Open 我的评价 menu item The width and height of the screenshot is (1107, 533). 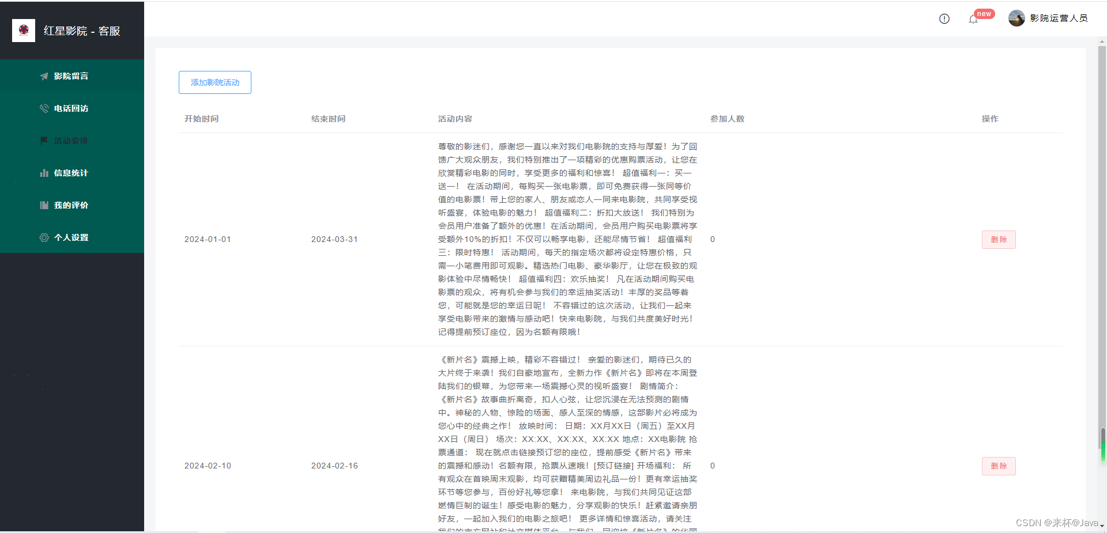(72, 205)
